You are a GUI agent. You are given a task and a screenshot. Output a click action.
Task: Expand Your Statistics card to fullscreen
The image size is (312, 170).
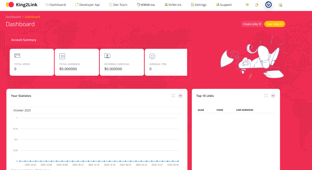(x=173, y=96)
